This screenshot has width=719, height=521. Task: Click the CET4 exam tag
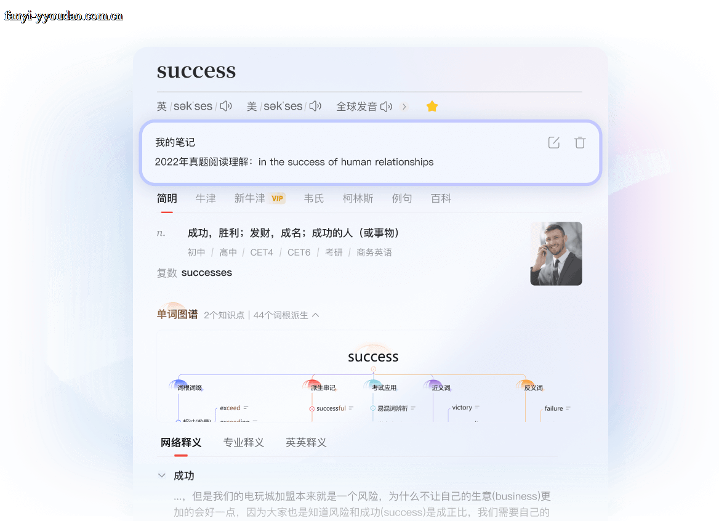262,252
